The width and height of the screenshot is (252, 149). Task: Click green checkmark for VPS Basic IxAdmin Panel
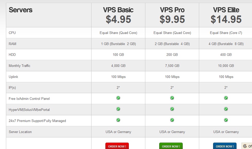118,98
